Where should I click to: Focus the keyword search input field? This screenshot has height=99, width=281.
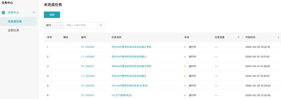click(81, 25)
